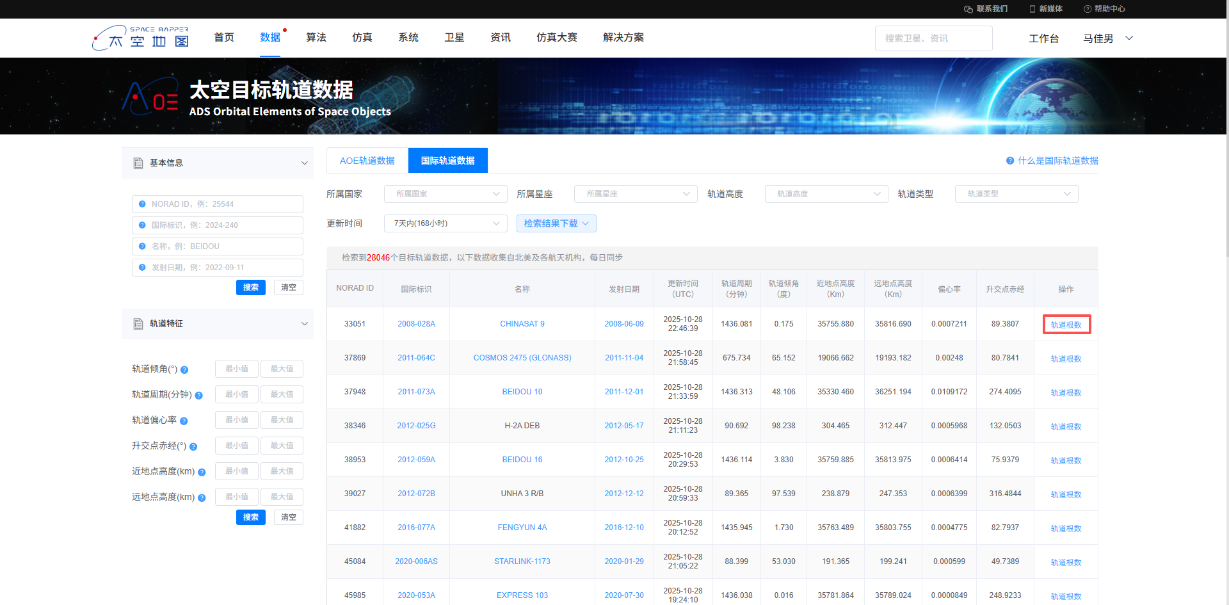Click the 太空地图 Space Mapper logo

point(140,38)
